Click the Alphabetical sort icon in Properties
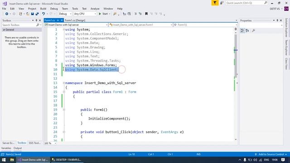 coord(247,30)
